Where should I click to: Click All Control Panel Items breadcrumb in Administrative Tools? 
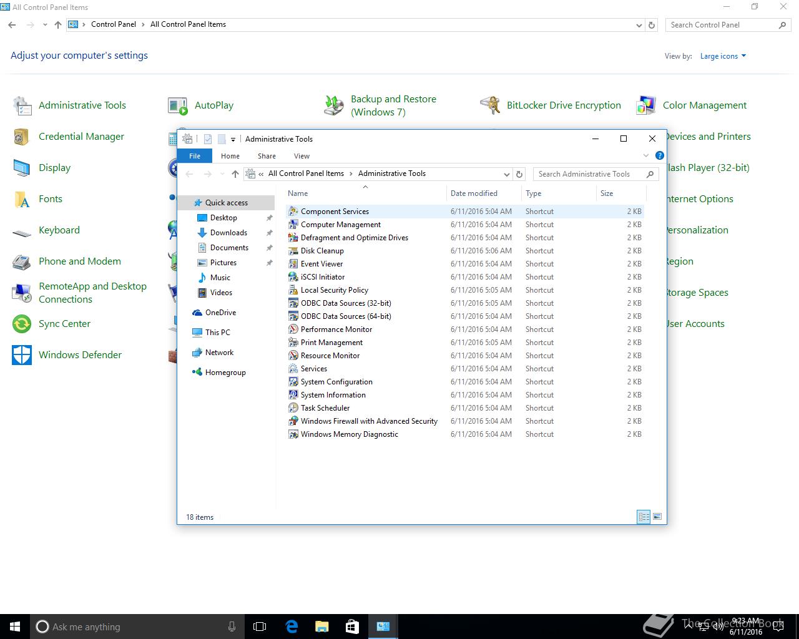pos(306,173)
